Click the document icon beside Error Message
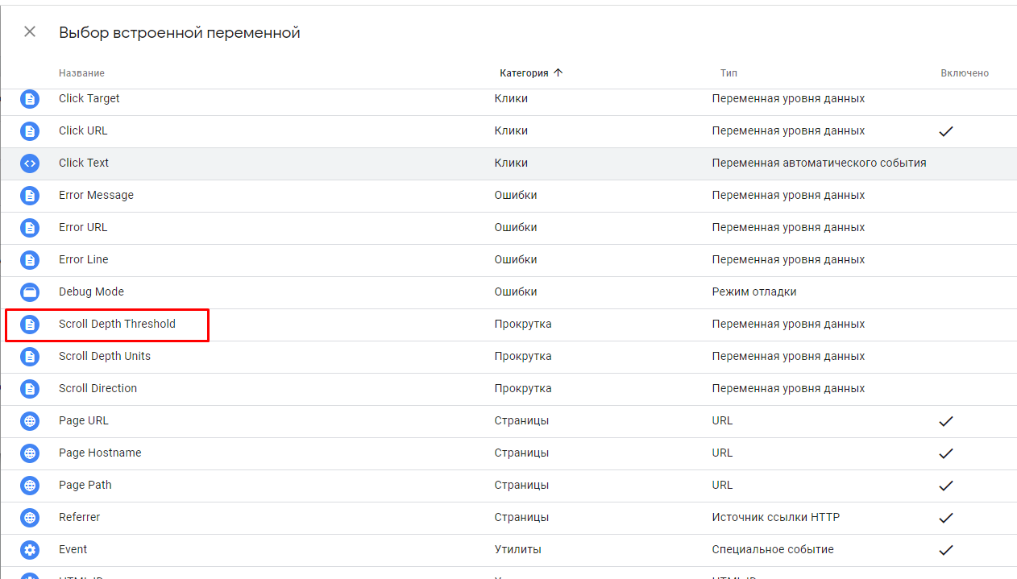 pyautogui.click(x=30, y=196)
